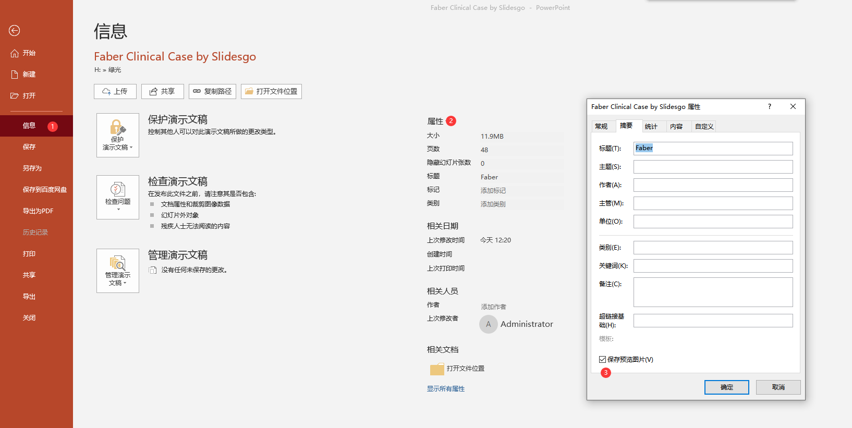The width and height of the screenshot is (852, 428).
Task: Open the 检查问题 dropdown button
Action: tap(118, 197)
